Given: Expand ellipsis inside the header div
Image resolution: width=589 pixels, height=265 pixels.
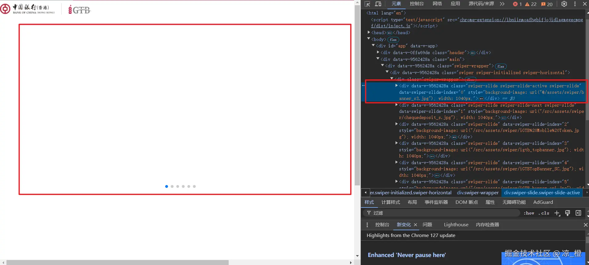Looking at the screenshot, I should pos(473,53).
